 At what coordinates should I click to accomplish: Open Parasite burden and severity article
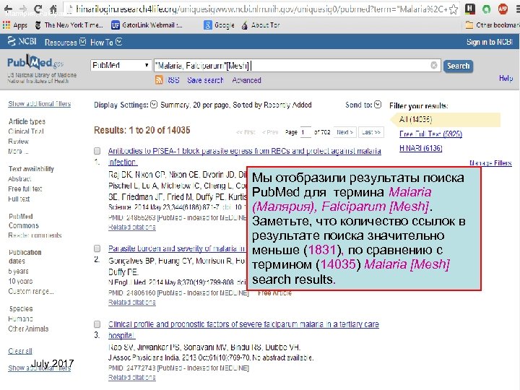pyautogui.click(x=177, y=248)
